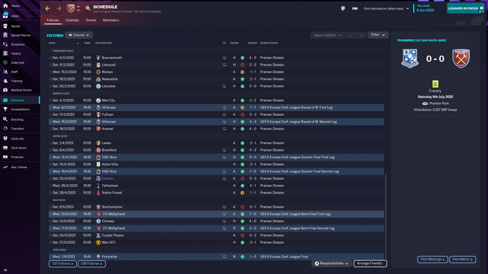Image resolution: width=488 pixels, height=274 pixels.
Task: Toggle the reminder circle for the Leicester fixture
Action: click(51, 86)
